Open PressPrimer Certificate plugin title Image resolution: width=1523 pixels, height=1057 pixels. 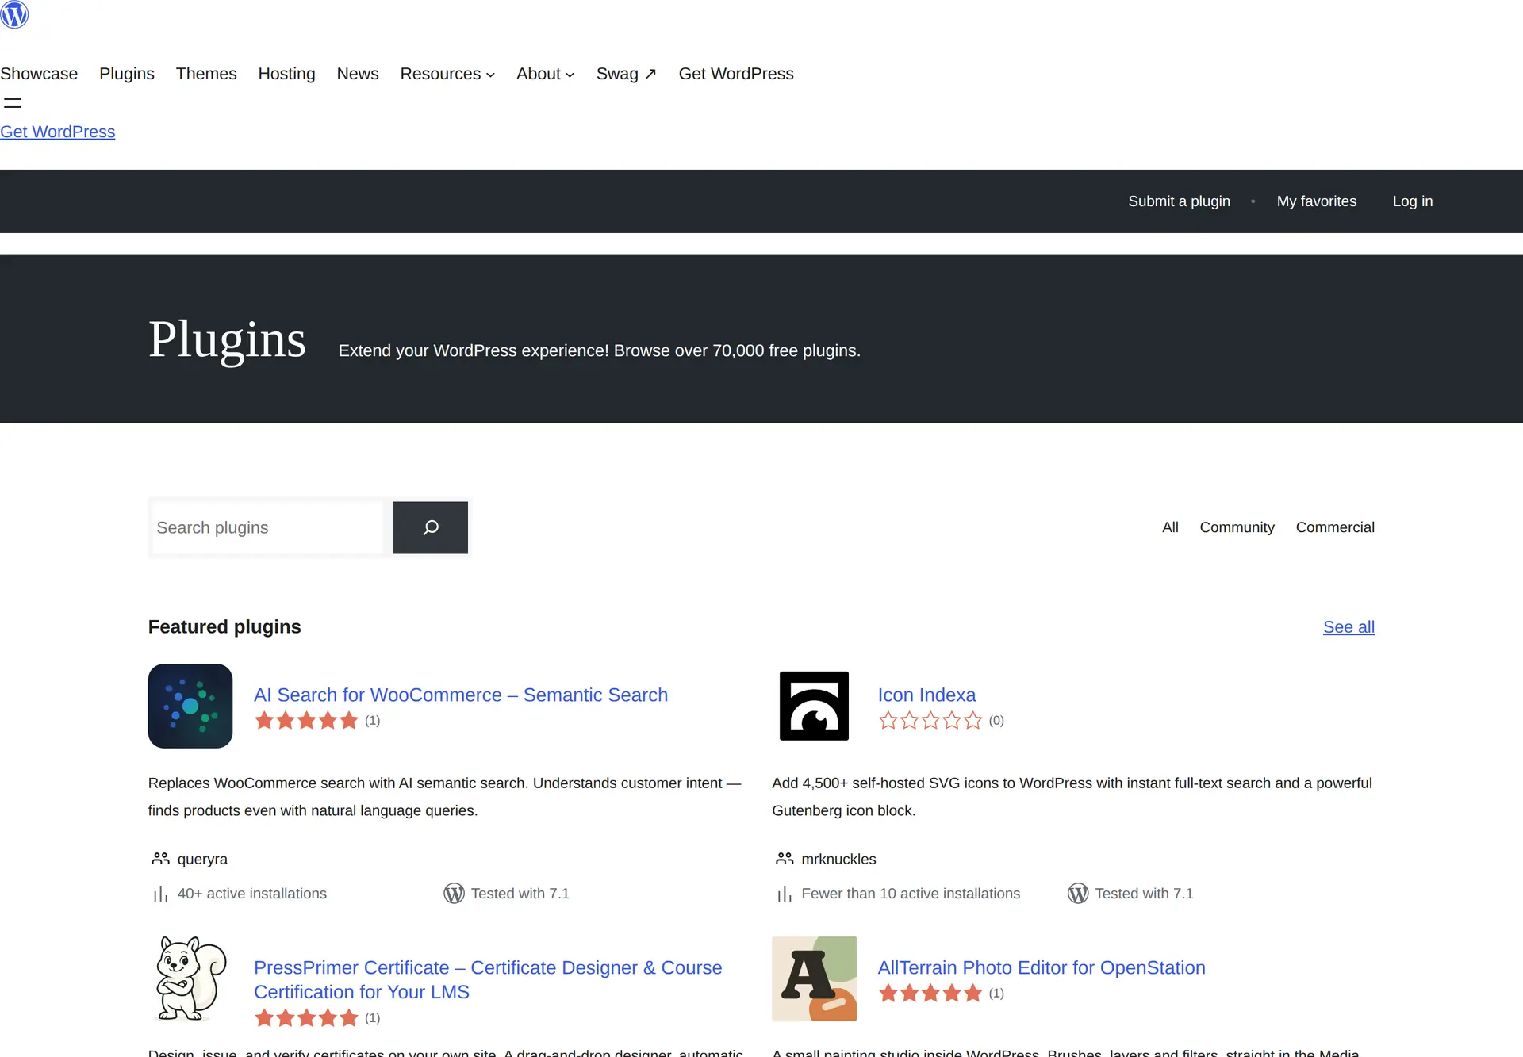488,979
